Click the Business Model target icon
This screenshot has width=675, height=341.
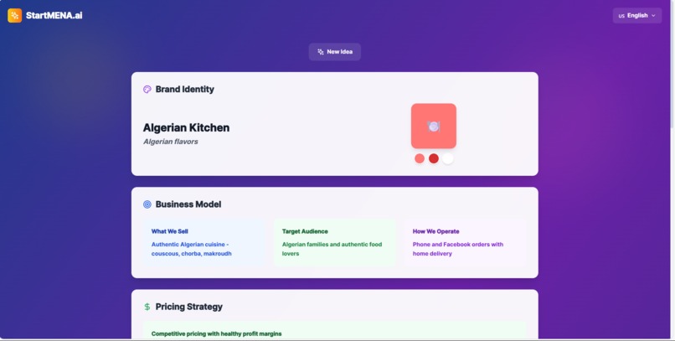point(147,204)
